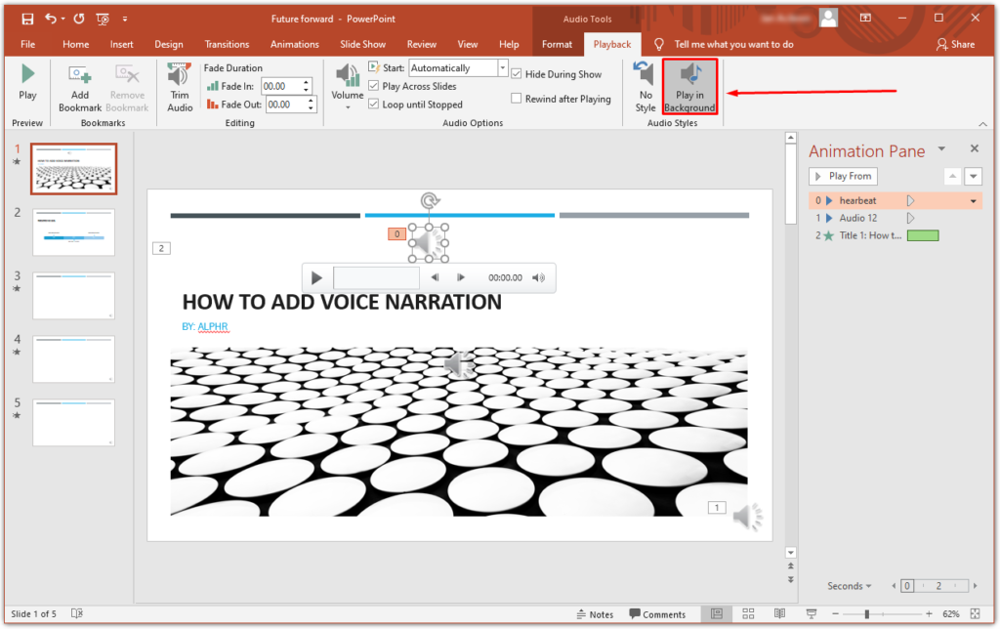1000x629 pixels.
Task: Click the audio player seek bar
Action: pyautogui.click(x=376, y=277)
